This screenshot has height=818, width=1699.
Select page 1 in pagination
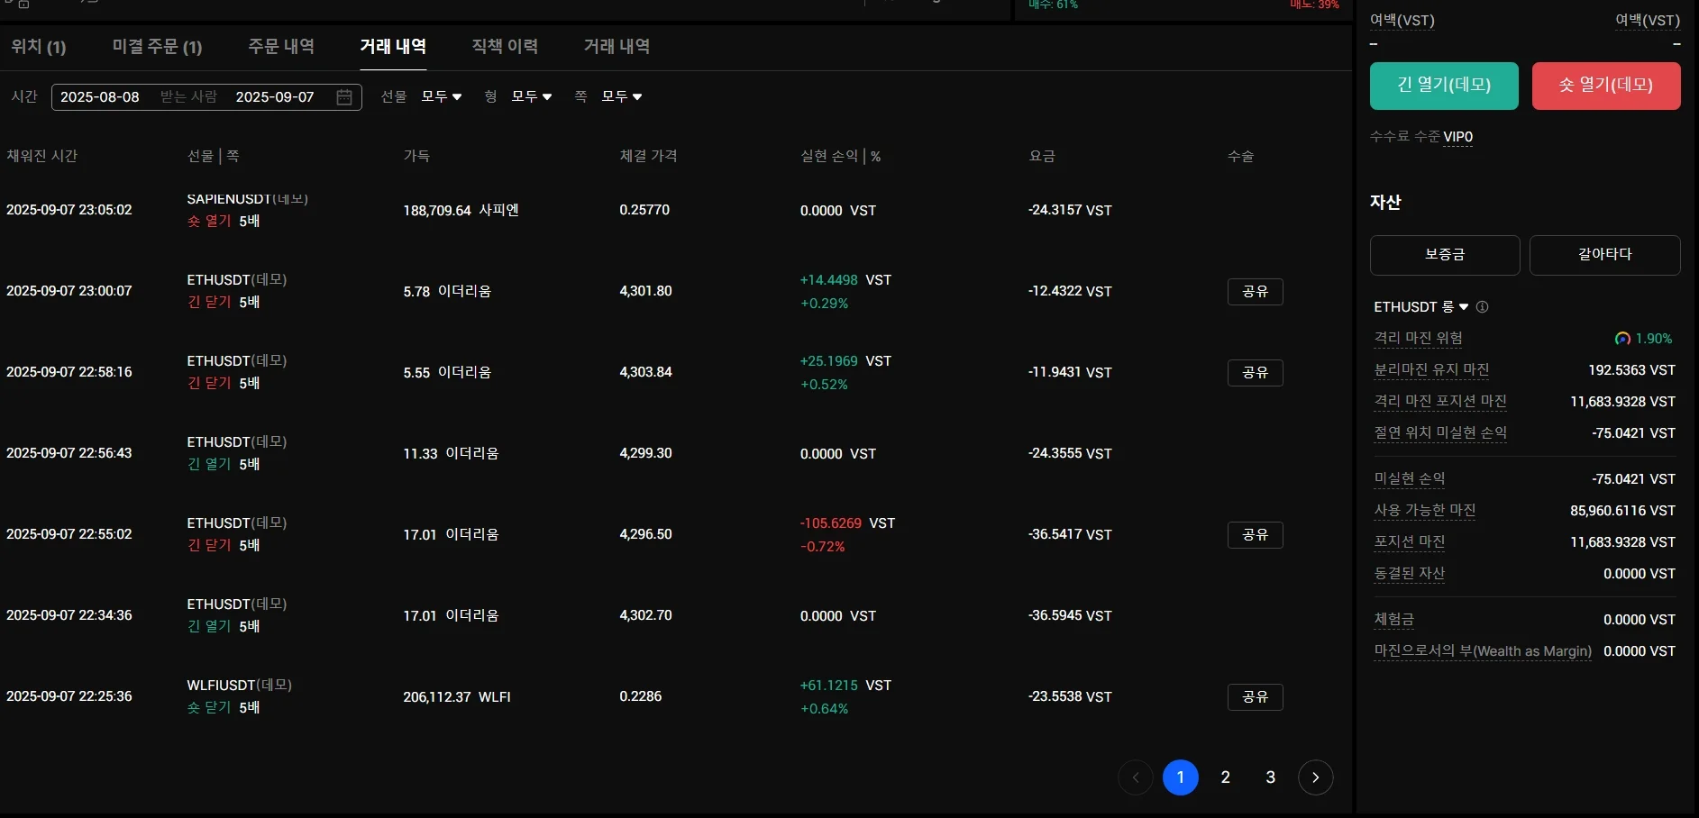click(1180, 777)
